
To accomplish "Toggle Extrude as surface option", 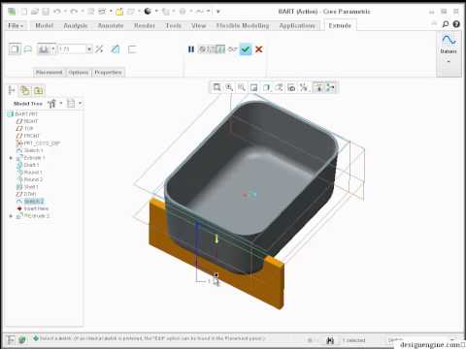I will [x=28, y=49].
